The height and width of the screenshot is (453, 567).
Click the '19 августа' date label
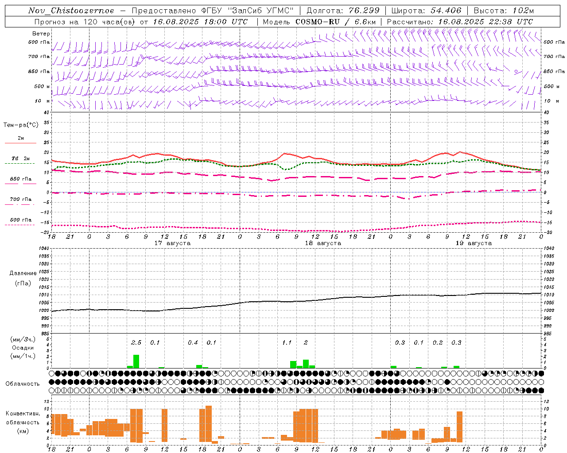click(474, 243)
